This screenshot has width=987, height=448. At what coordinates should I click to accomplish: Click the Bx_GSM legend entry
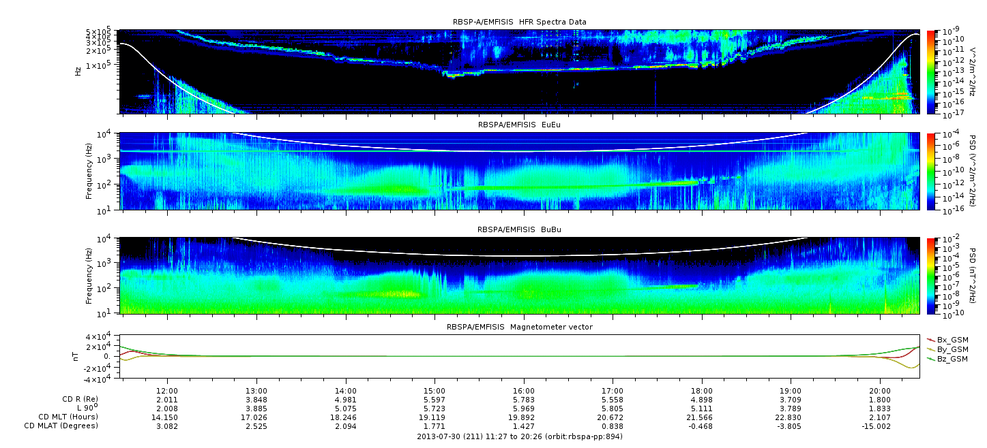pos(946,339)
